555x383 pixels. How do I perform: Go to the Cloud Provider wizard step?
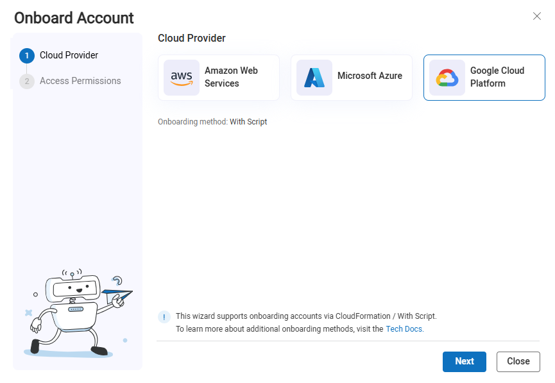69,55
